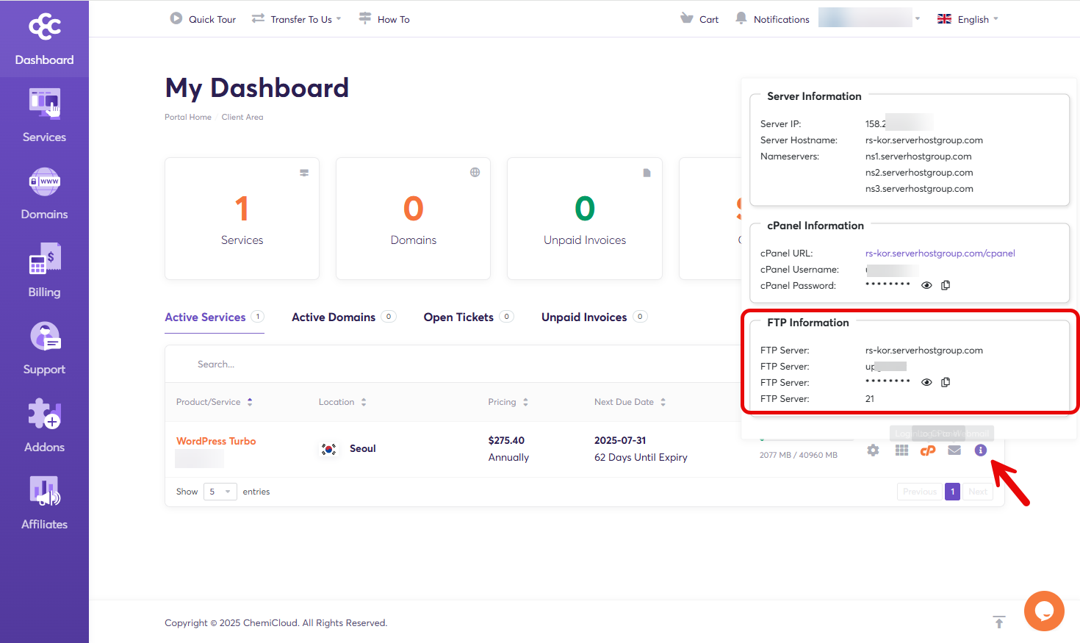Viewport: 1080px width, 643px height.
Task: Sort by Pricing column
Action: pyautogui.click(x=508, y=402)
